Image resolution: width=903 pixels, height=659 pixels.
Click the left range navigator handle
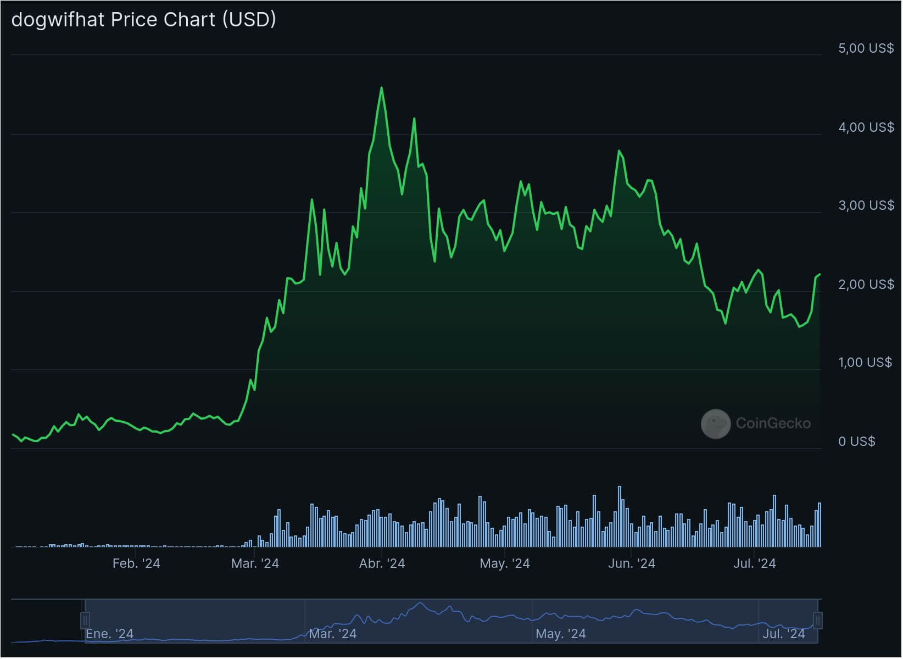tap(85, 621)
